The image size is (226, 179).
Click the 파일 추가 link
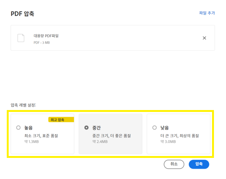207,13
